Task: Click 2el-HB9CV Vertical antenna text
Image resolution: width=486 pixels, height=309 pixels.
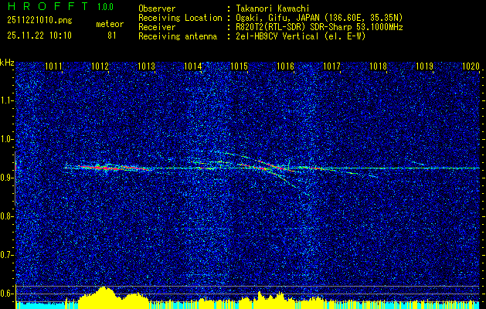Action: 301,36
